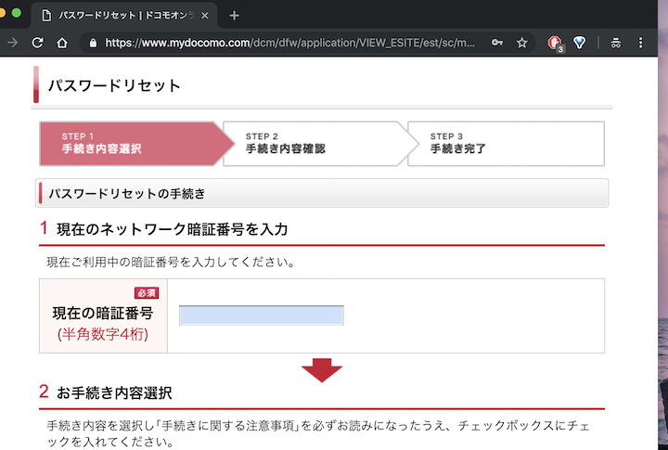Click the incognito indicator icon
The image size is (668, 450).
[615, 43]
